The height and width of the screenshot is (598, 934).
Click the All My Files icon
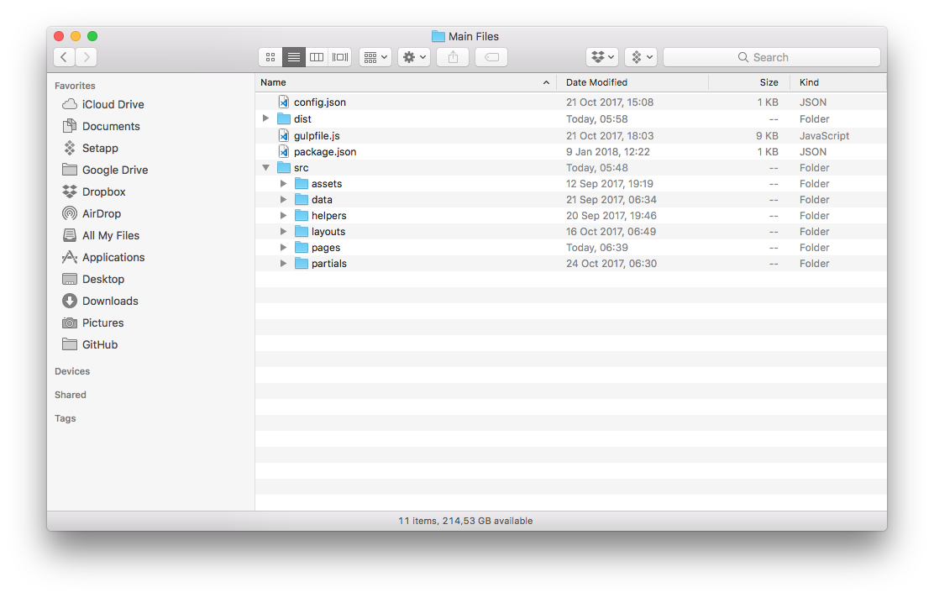coord(70,235)
